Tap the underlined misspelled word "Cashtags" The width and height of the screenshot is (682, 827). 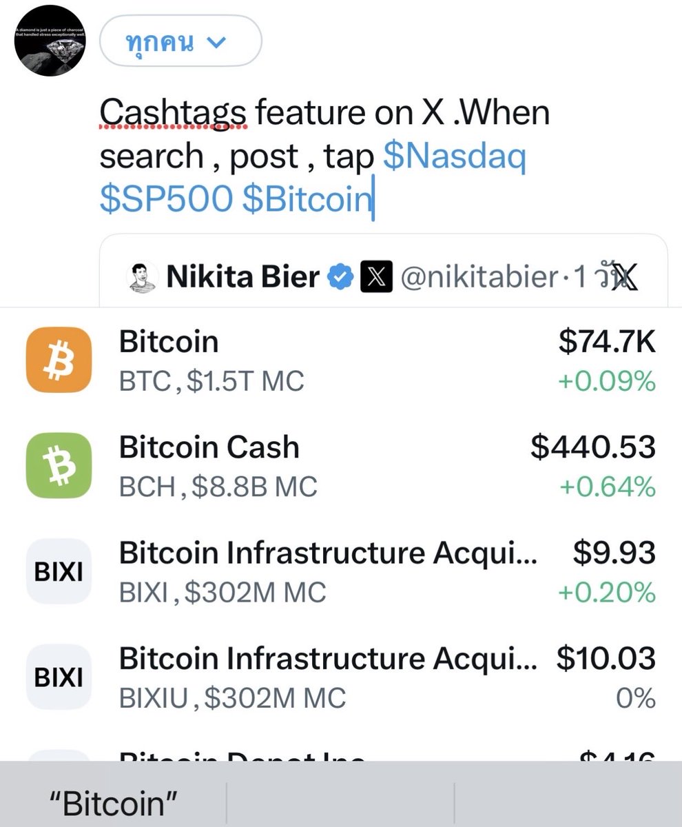[x=173, y=112]
